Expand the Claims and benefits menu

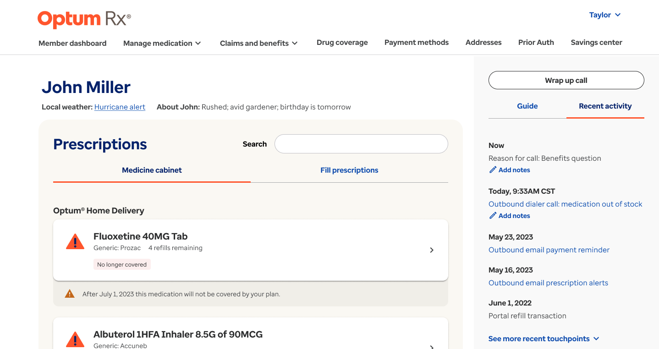[x=258, y=43]
